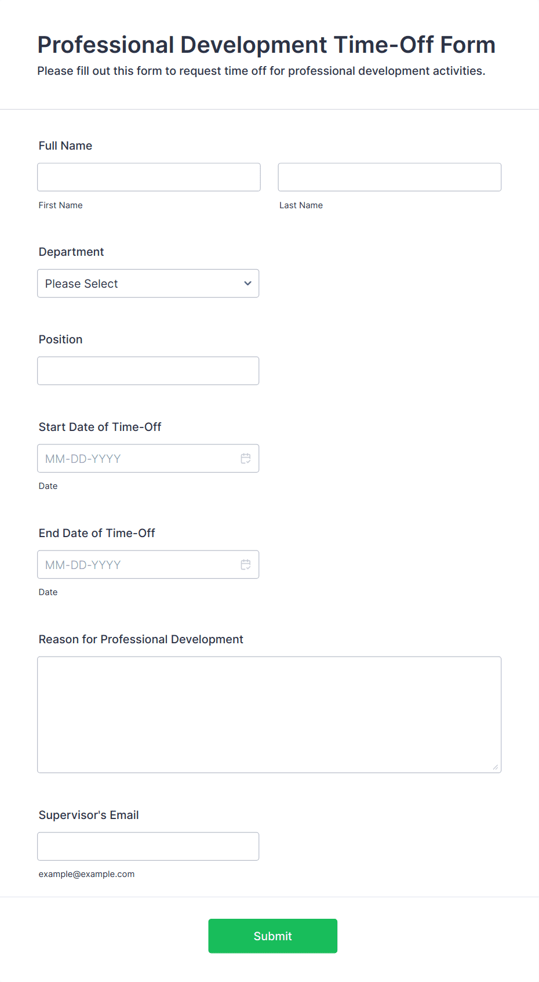
Task: Click the Position field label
Action: tap(61, 339)
